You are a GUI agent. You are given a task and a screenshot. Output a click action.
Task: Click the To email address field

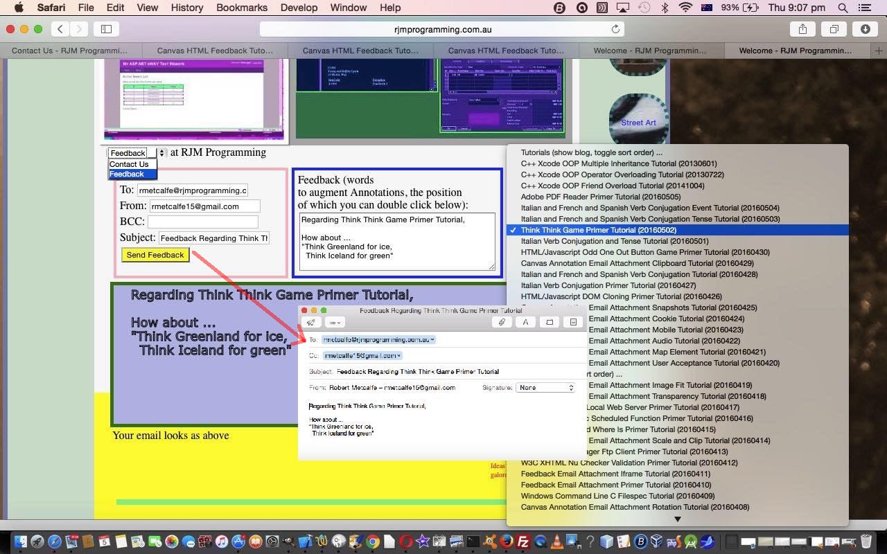(192, 190)
